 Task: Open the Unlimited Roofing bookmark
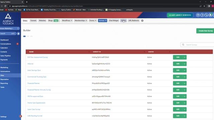(96, 10)
